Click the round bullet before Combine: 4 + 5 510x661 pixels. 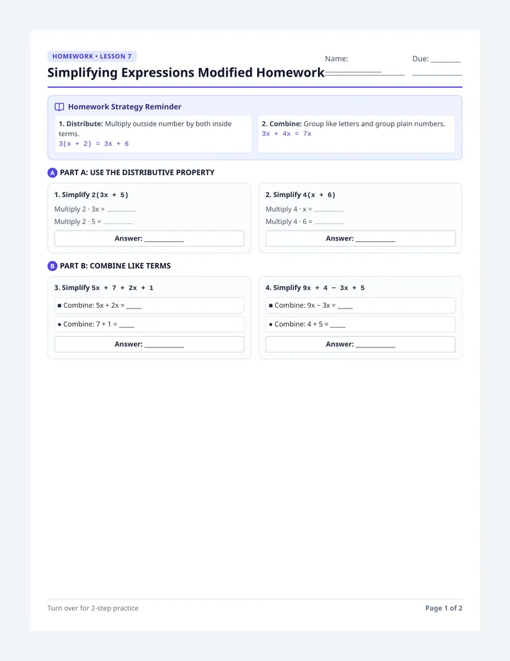271,325
